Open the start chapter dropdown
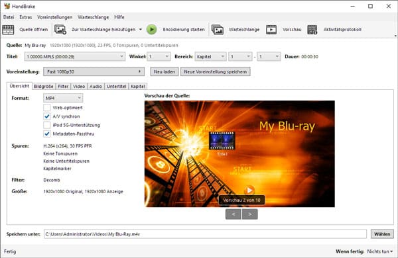This screenshot has width=398, height=258. tap(240, 56)
